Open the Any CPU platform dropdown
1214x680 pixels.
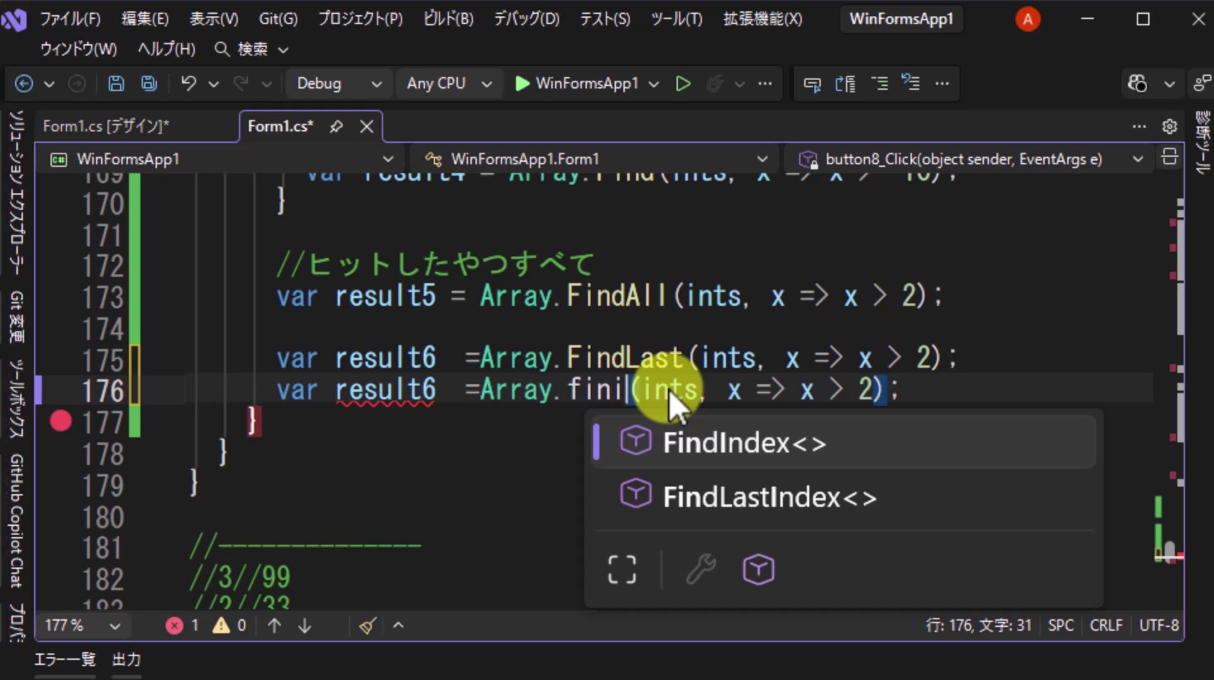click(448, 83)
